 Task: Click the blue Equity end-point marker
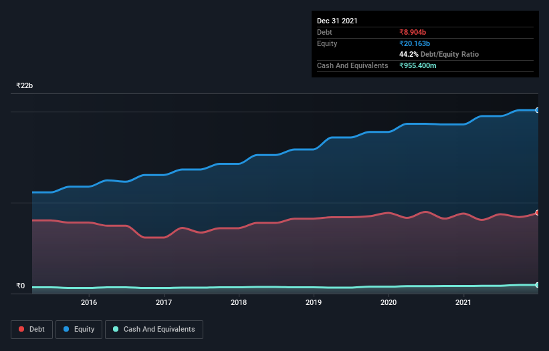click(x=538, y=110)
